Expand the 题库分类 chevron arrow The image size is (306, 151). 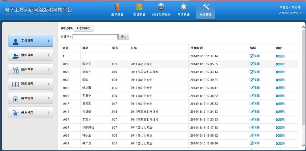point(49,55)
